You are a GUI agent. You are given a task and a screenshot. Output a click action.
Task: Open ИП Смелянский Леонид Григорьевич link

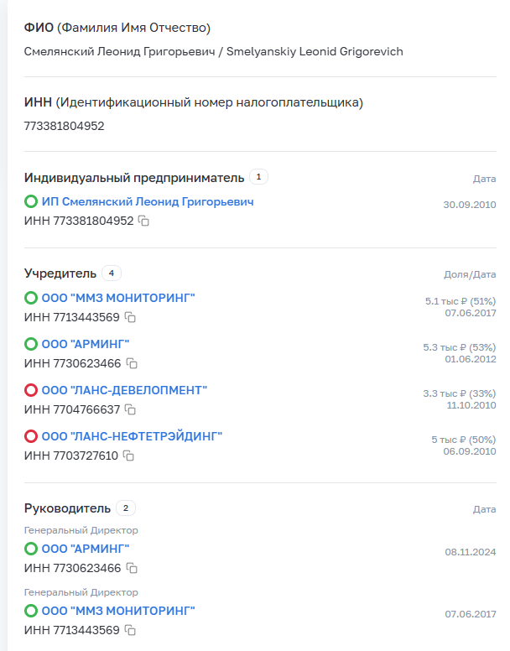pyautogui.click(x=147, y=202)
